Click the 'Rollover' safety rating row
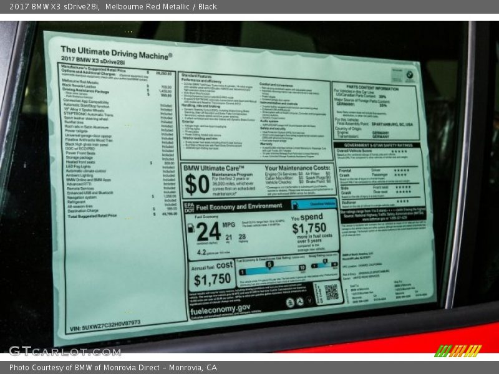Image resolution: width=499 pixels, height=374 pixels. pyautogui.click(x=376, y=201)
